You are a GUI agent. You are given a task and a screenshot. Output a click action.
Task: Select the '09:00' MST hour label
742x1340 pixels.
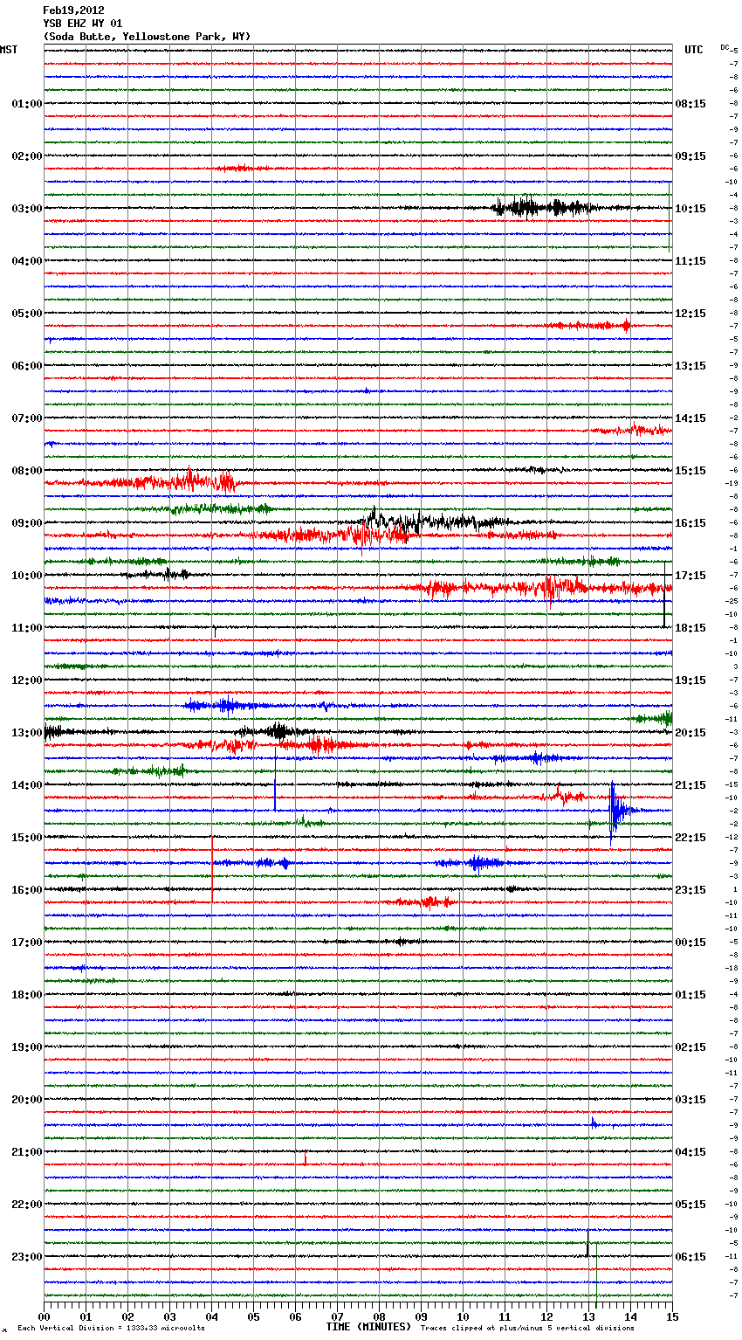tap(27, 523)
